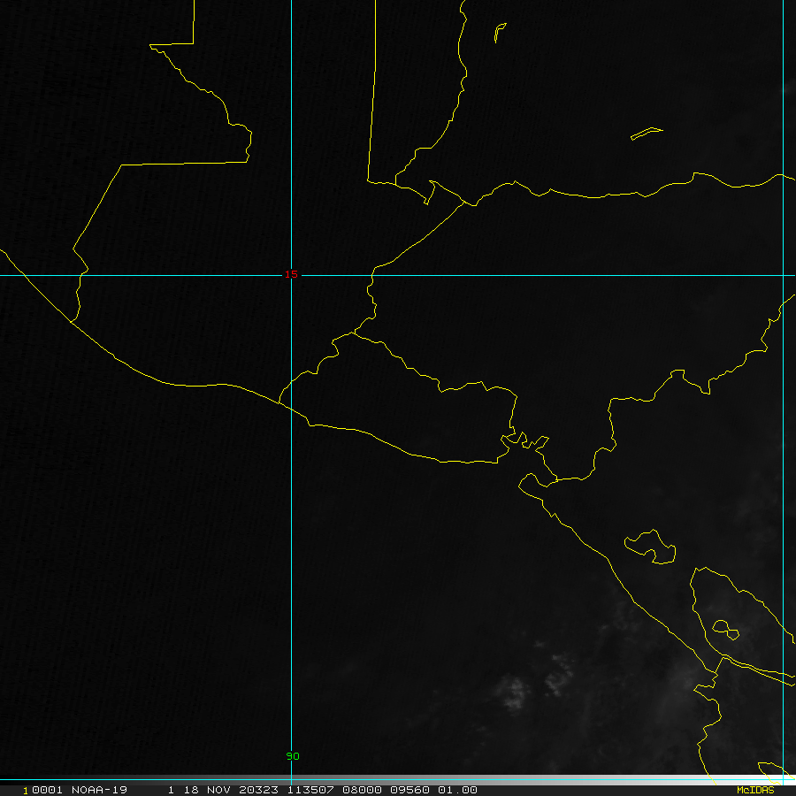This screenshot has width=796, height=796.
Task: Click the 0001 frame number text
Action: 39,790
